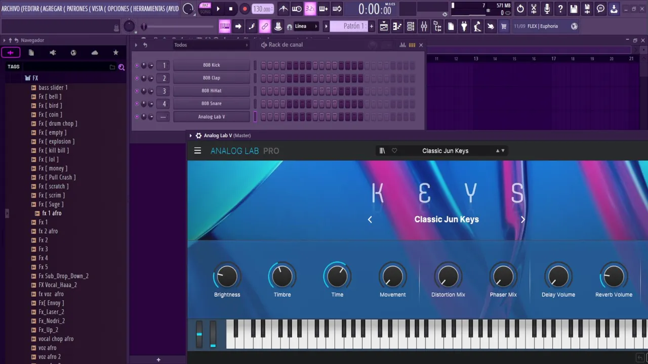The image size is (648, 364).
Task: Open the Patrón 1 pattern selector
Action: tap(348, 26)
